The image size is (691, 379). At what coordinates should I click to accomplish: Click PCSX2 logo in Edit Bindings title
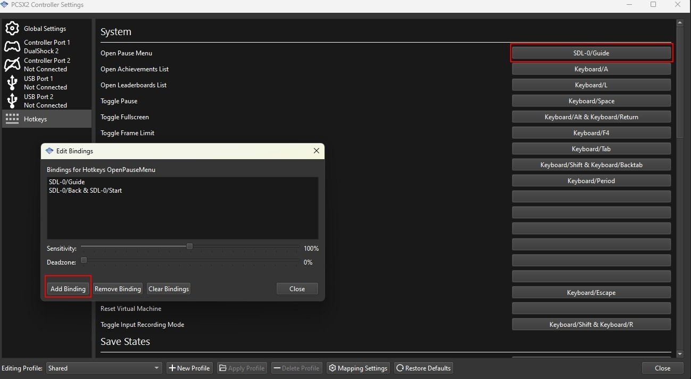coord(49,151)
